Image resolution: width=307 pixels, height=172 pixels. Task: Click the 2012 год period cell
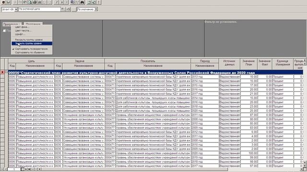point(205,132)
